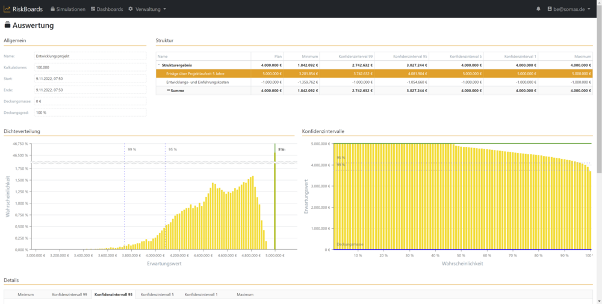Switch to the Maximum details tab

(244, 294)
